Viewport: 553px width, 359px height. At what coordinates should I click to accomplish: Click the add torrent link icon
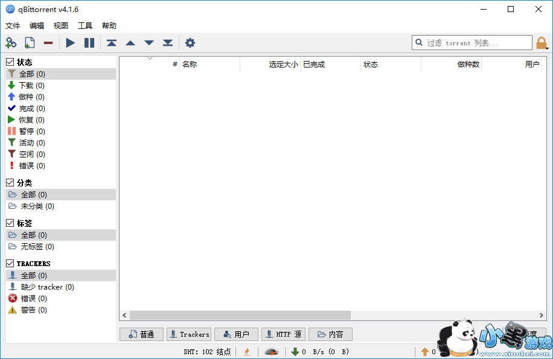click(x=11, y=43)
